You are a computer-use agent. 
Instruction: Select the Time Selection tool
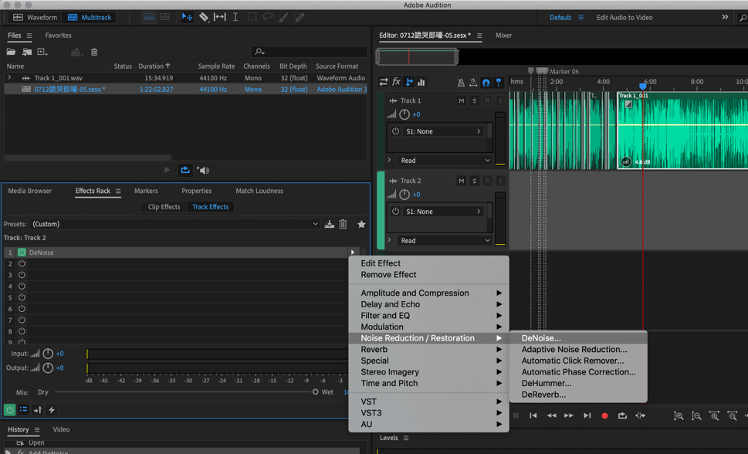click(x=235, y=17)
